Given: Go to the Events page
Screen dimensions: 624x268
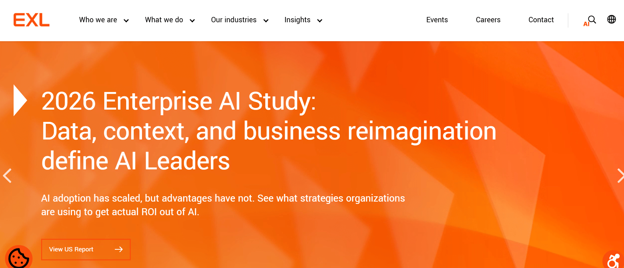Looking at the screenshot, I should click(x=437, y=20).
